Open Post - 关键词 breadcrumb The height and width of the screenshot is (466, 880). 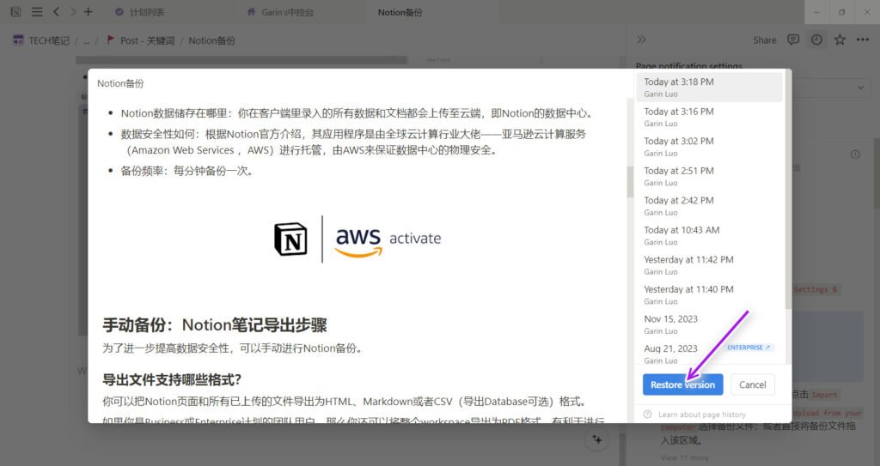pyautogui.click(x=141, y=40)
